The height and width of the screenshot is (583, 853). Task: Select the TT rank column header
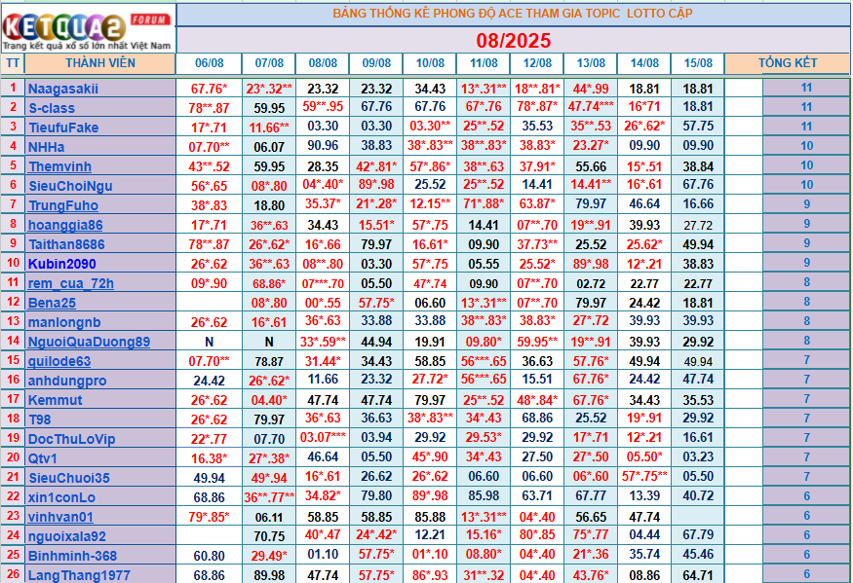pyautogui.click(x=13, y=63)
